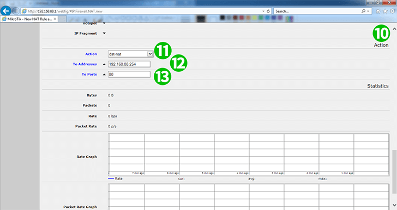Click the magnifier search icon

[x=364, y=11]
